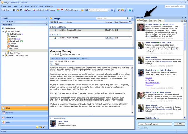Switch to Contacts in navigation pane
The image size is (188, 134).
[25, 118]
